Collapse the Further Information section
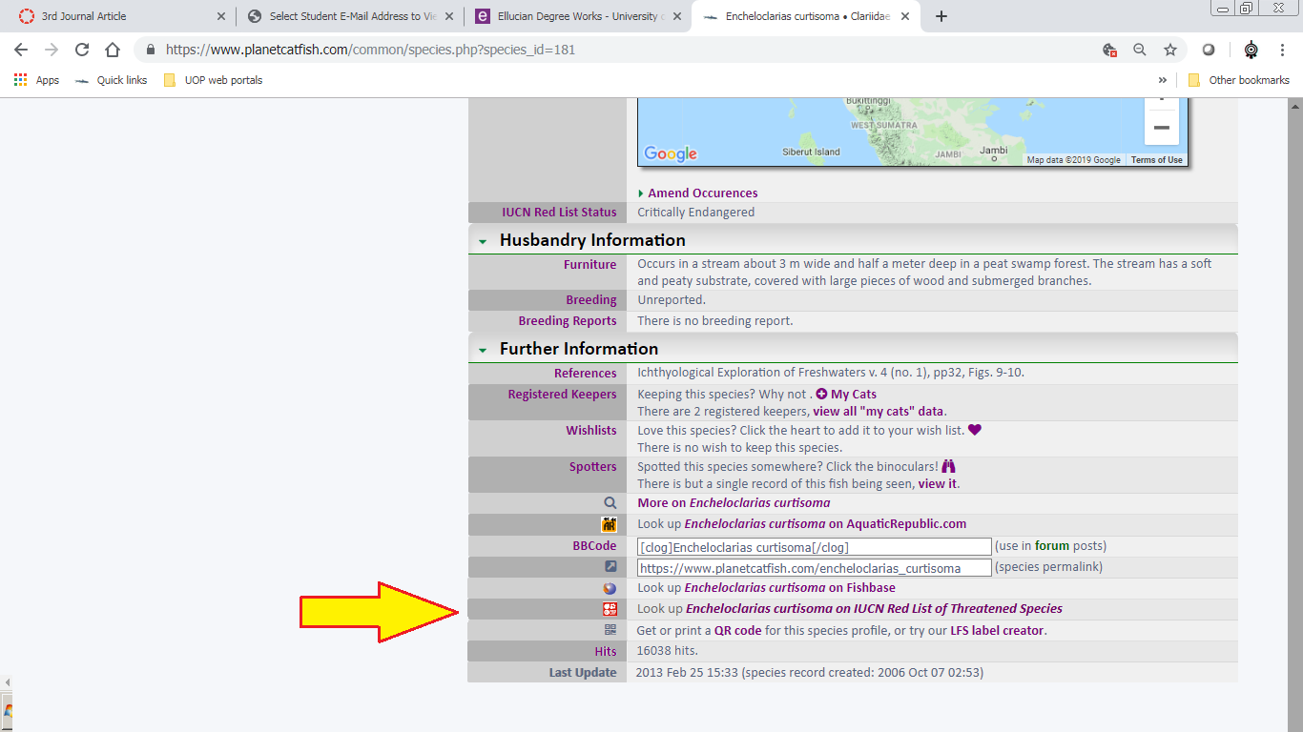This screenshot has width=1303, height=732. click(x=483, y=351)
